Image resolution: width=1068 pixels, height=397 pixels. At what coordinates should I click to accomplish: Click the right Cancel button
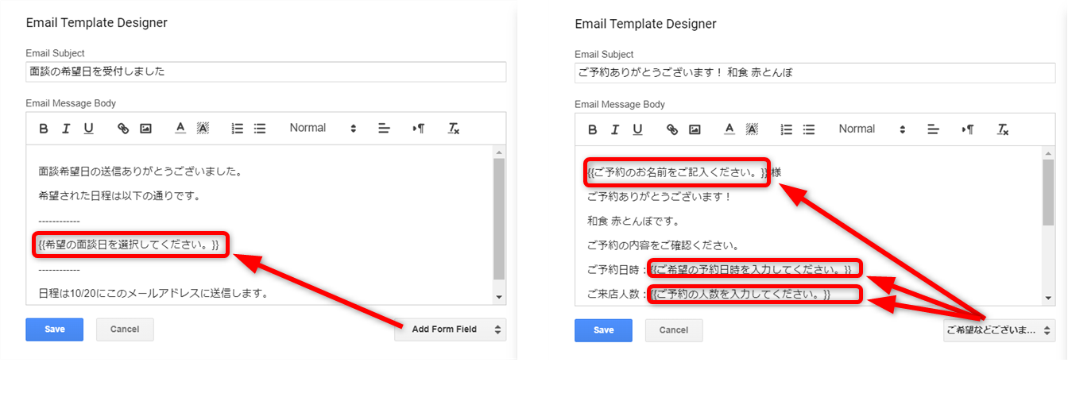[x=674, y=330]
